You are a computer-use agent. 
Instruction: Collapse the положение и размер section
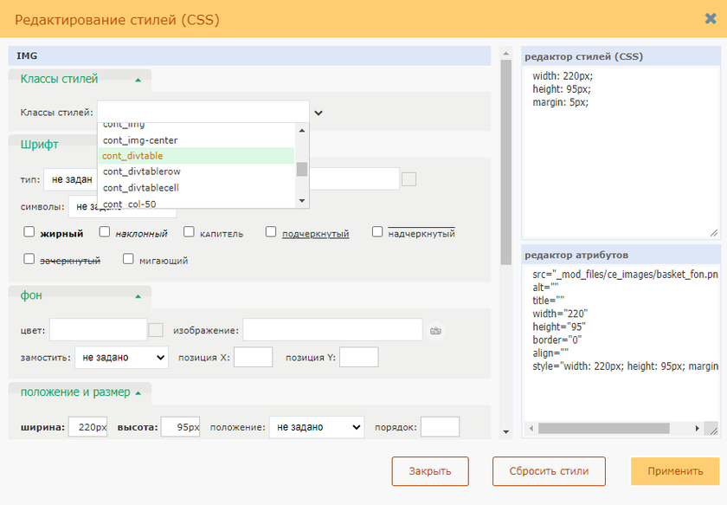pyautogui.click(x=138, y=392)
